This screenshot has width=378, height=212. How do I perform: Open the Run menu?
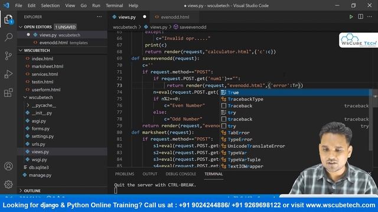point(96,5)
